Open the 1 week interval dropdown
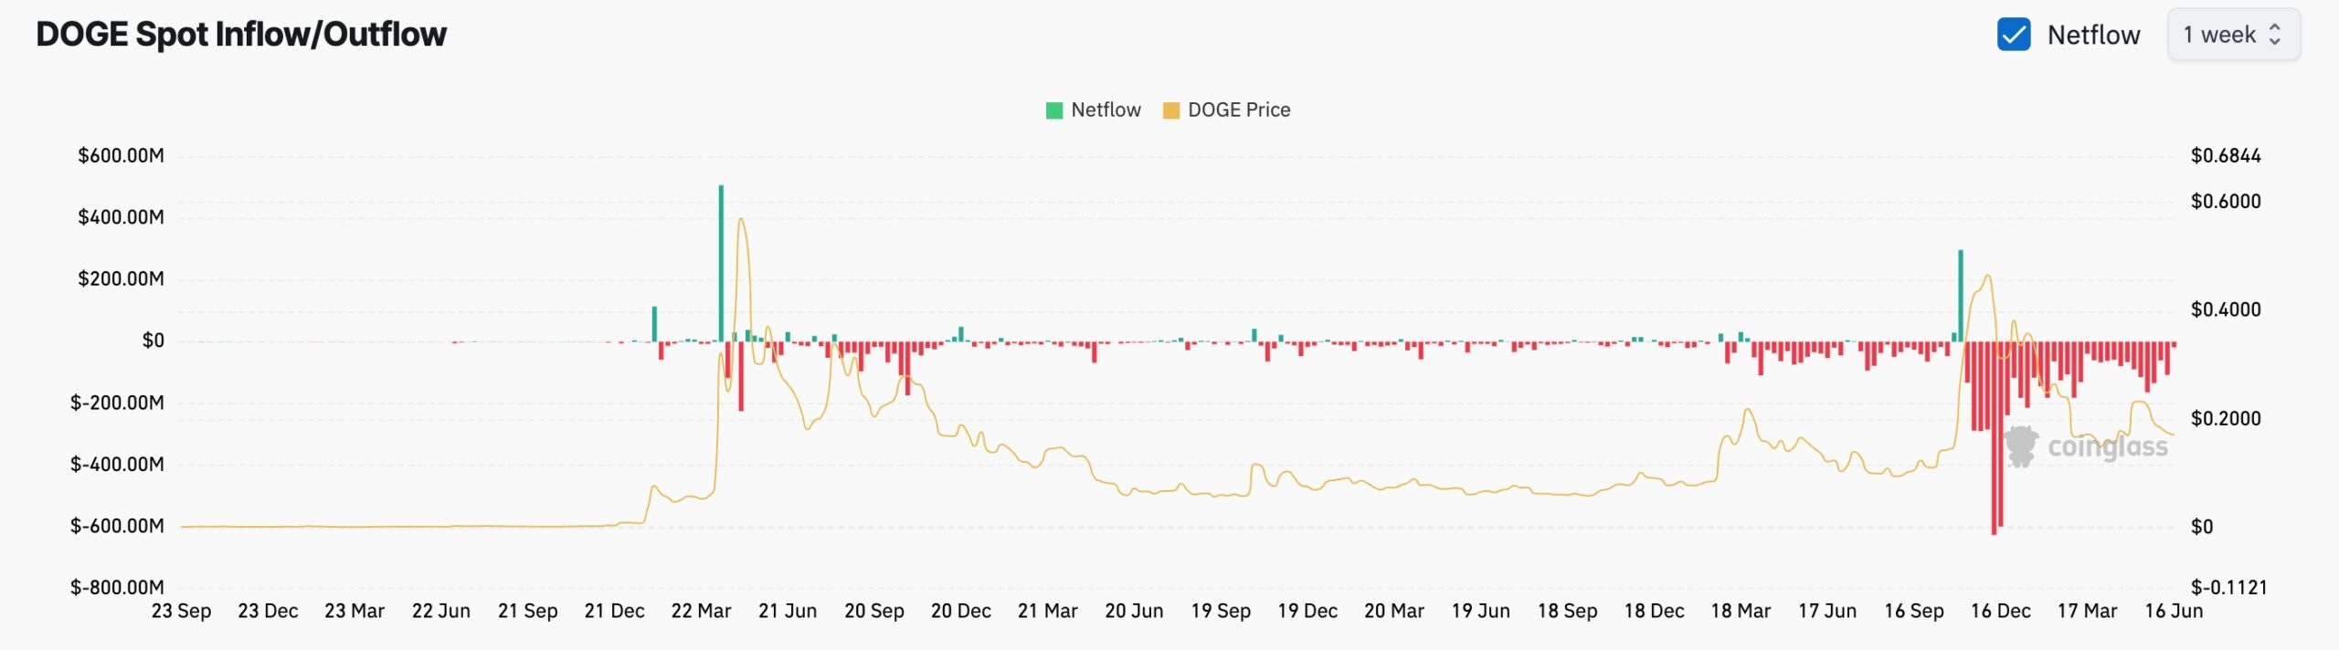The height and width of the screenshot is (650, 2339). 2233,35
